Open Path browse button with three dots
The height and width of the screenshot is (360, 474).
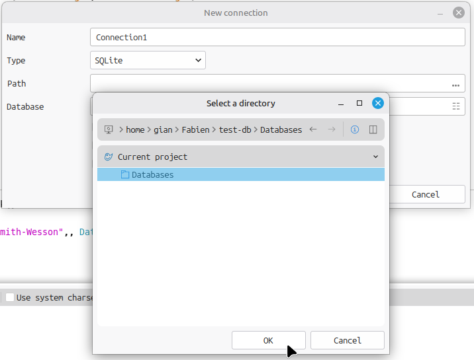455,84
